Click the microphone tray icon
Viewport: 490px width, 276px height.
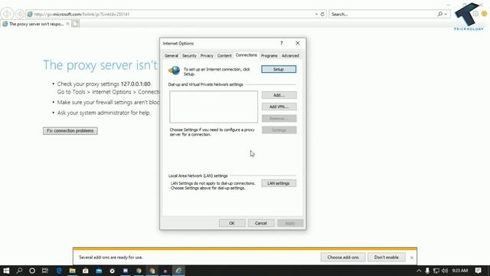pyautogui.click(x=427, y=271)
